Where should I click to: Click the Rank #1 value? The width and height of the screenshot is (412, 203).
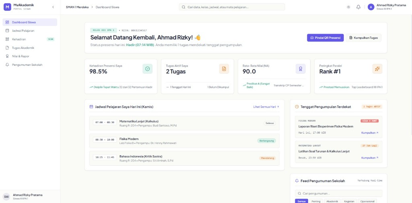pyautogui.click(x=330, y=71)
